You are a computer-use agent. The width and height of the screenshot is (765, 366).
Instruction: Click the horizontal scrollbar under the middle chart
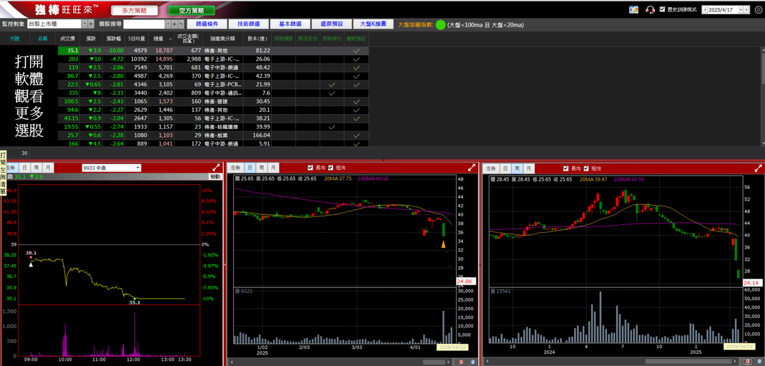click(434, 362)
